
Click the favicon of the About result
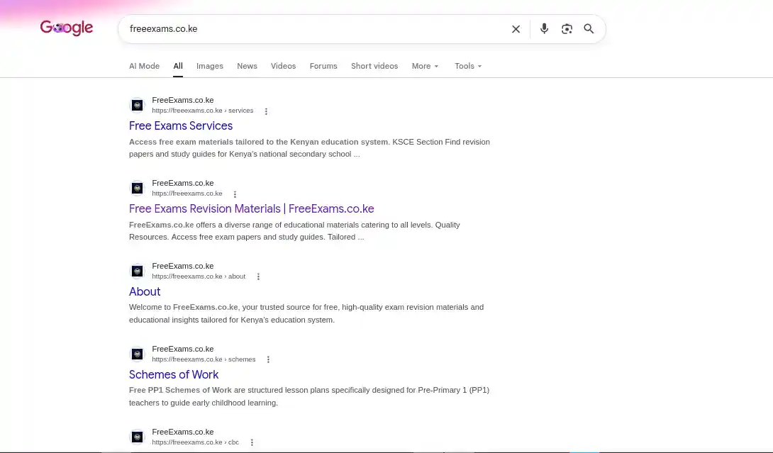tap(138, 271)
